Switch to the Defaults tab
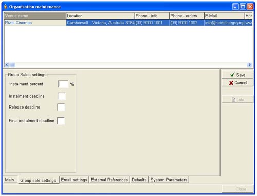257x196 pixels. click(x=139, y=180)
